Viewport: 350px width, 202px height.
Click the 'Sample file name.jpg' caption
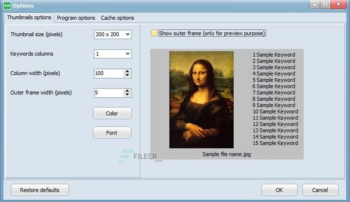pos(226,154)
